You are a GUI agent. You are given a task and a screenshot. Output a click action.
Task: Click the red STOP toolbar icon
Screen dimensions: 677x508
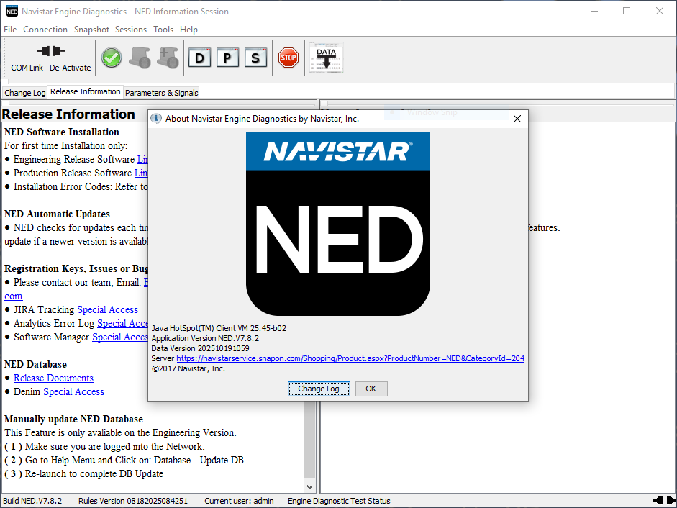pyautogui.click(x=288, y=58)
